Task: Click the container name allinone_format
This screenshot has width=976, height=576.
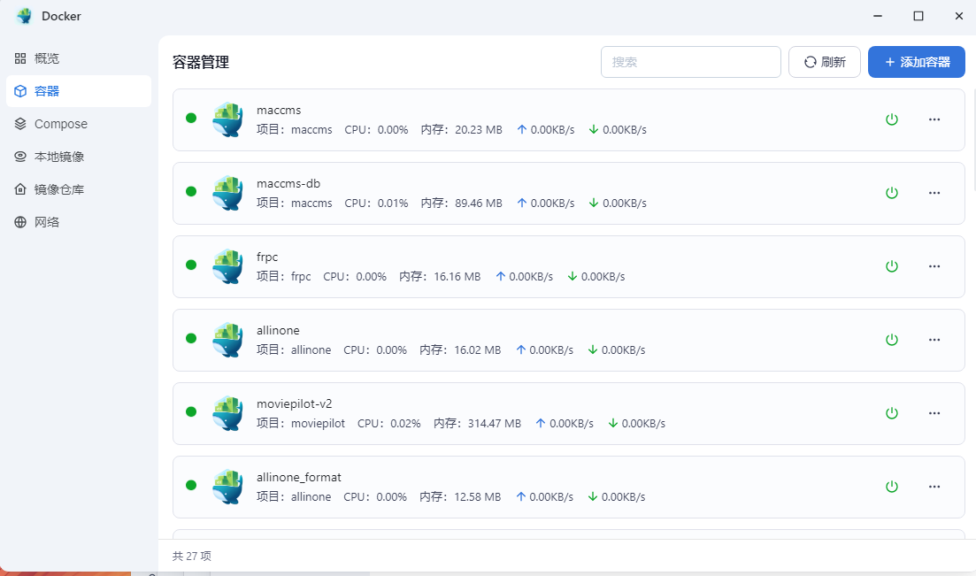Action: click(299, 478)
